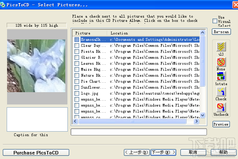Tick the Nature Bk picture checkbox
The image size is (238, 159).
pos(77,75)
